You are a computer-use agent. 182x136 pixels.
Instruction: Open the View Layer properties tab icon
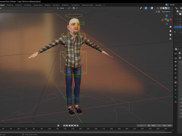(x=176, y=66)
